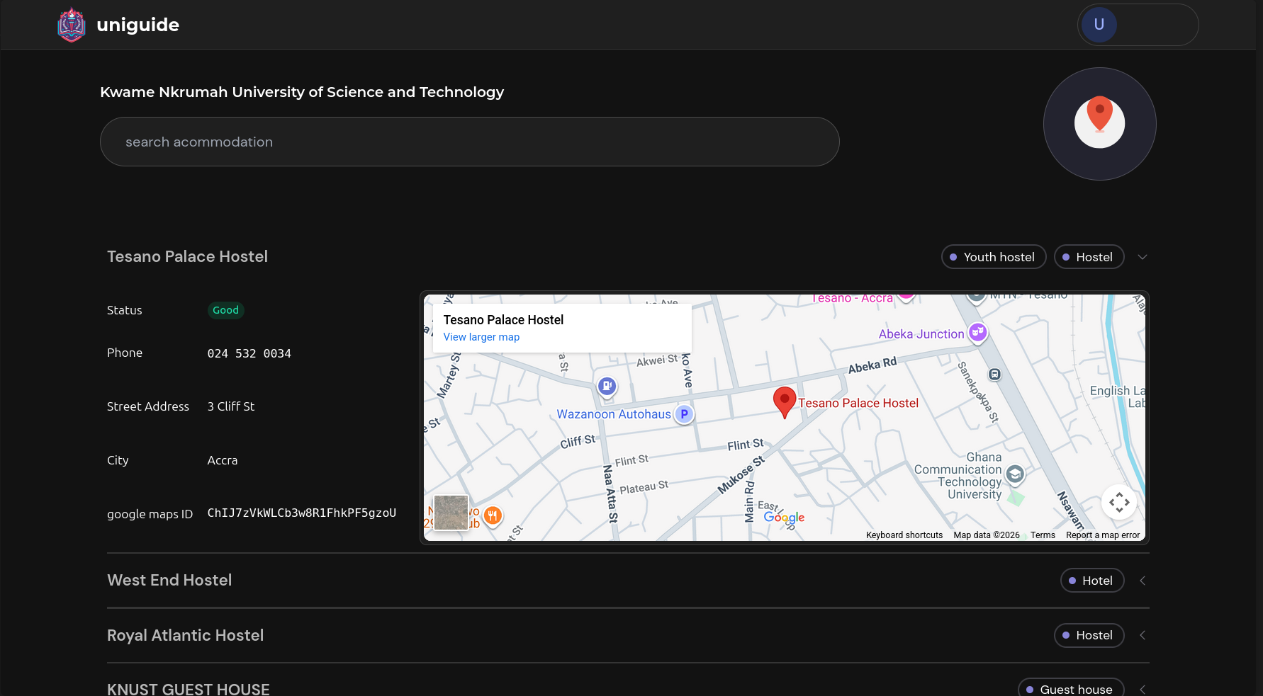Click the View larger map link

pyautogui.click(x=481, y=337)
